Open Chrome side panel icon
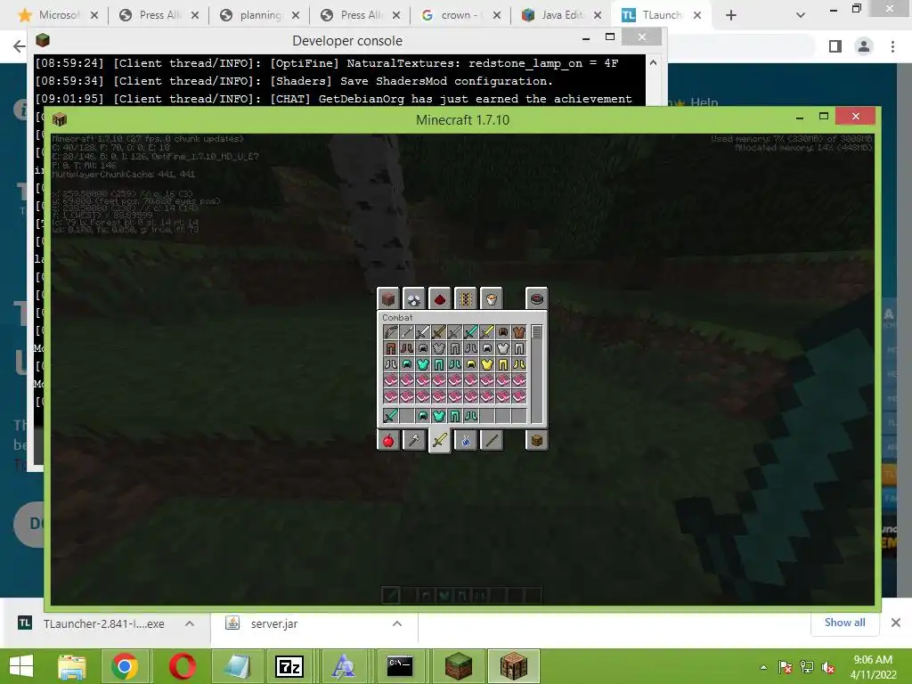 tap(835, 46)
